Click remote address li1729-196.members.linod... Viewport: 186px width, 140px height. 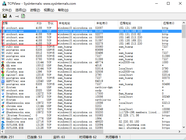(140, 112)
